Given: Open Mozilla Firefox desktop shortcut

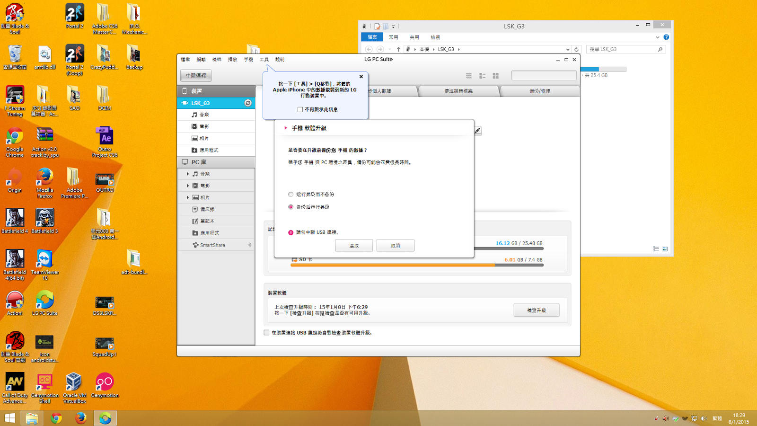Looking at the screenshot, I should (45, 183).
